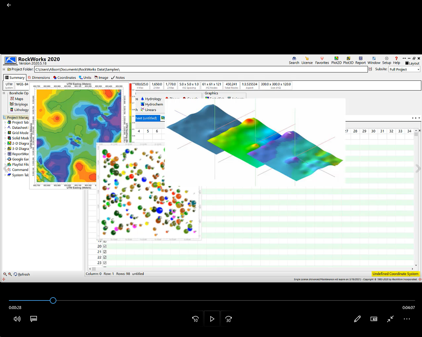
Task: Expand the 3-D Diagrams tree node
Action: pyautogui.click(x=5, y=149)
